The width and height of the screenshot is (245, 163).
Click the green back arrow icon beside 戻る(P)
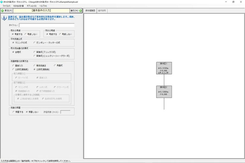(x=3, y=11)
